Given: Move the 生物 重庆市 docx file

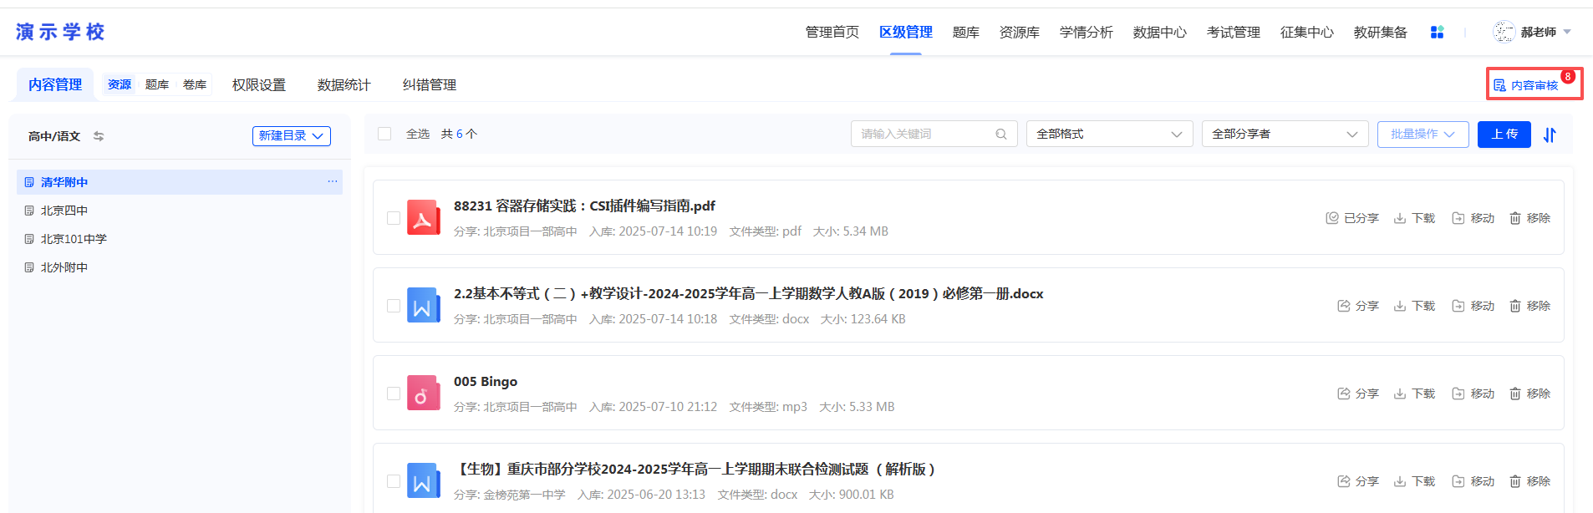Looking at the screenshot, I should [1473, 481].
